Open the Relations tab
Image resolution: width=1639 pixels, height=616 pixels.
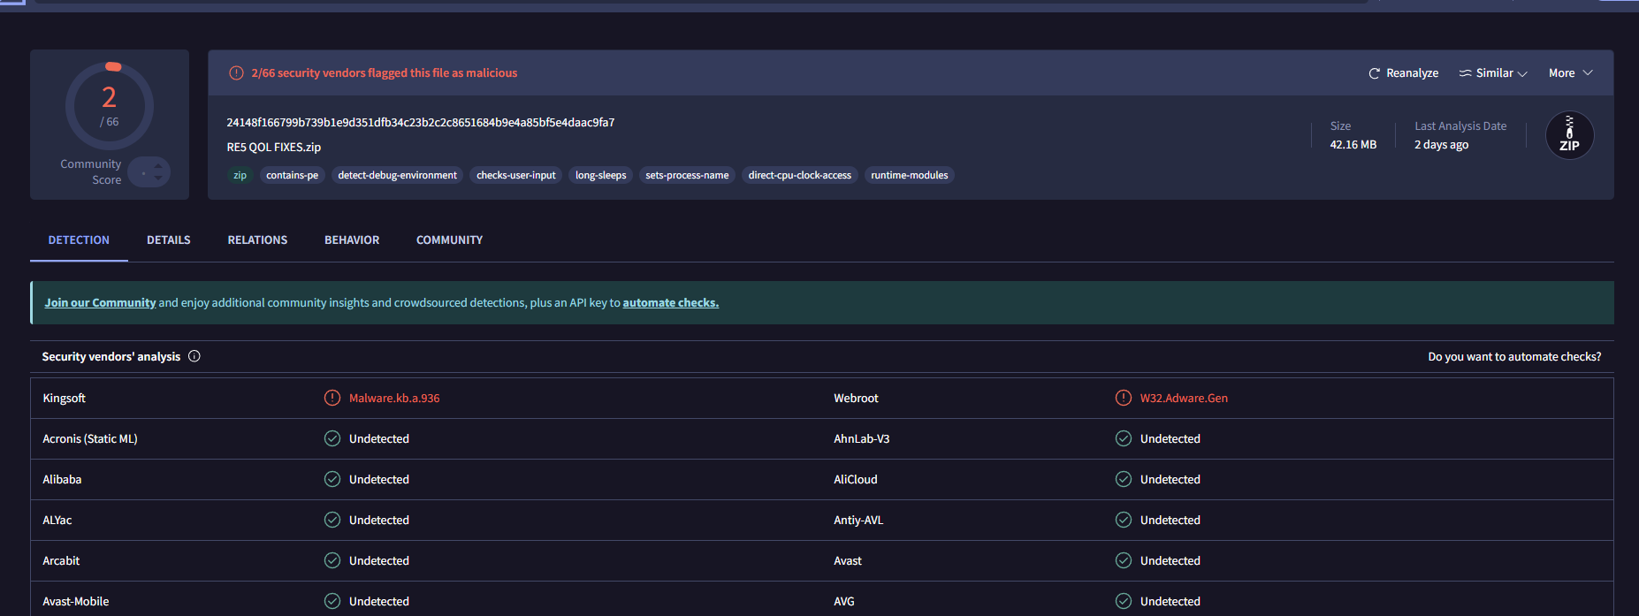point(257,240)
